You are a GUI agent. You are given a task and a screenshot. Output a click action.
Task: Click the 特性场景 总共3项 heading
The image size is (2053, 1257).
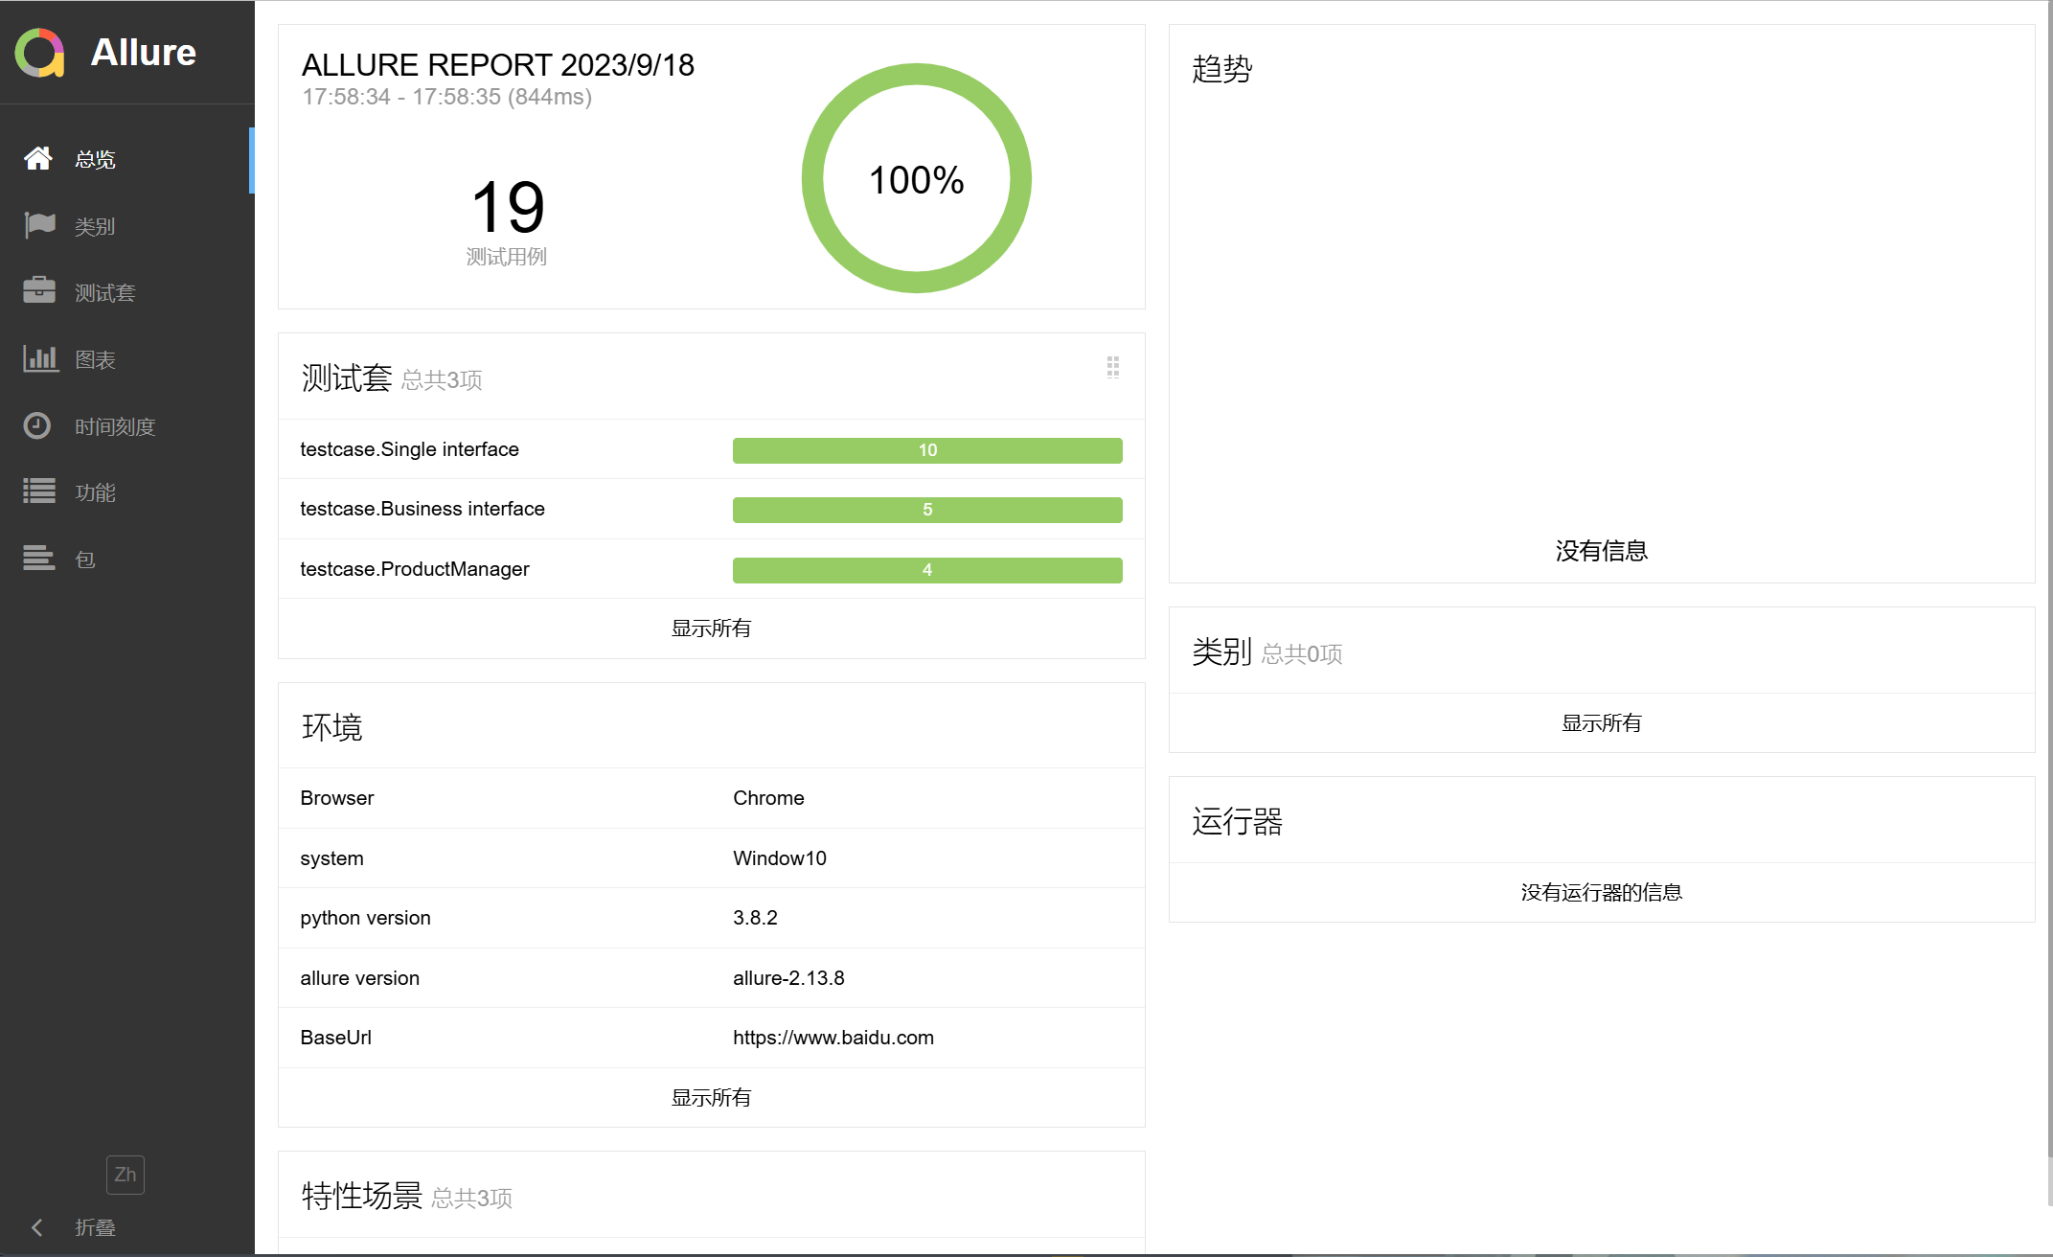406,1196
